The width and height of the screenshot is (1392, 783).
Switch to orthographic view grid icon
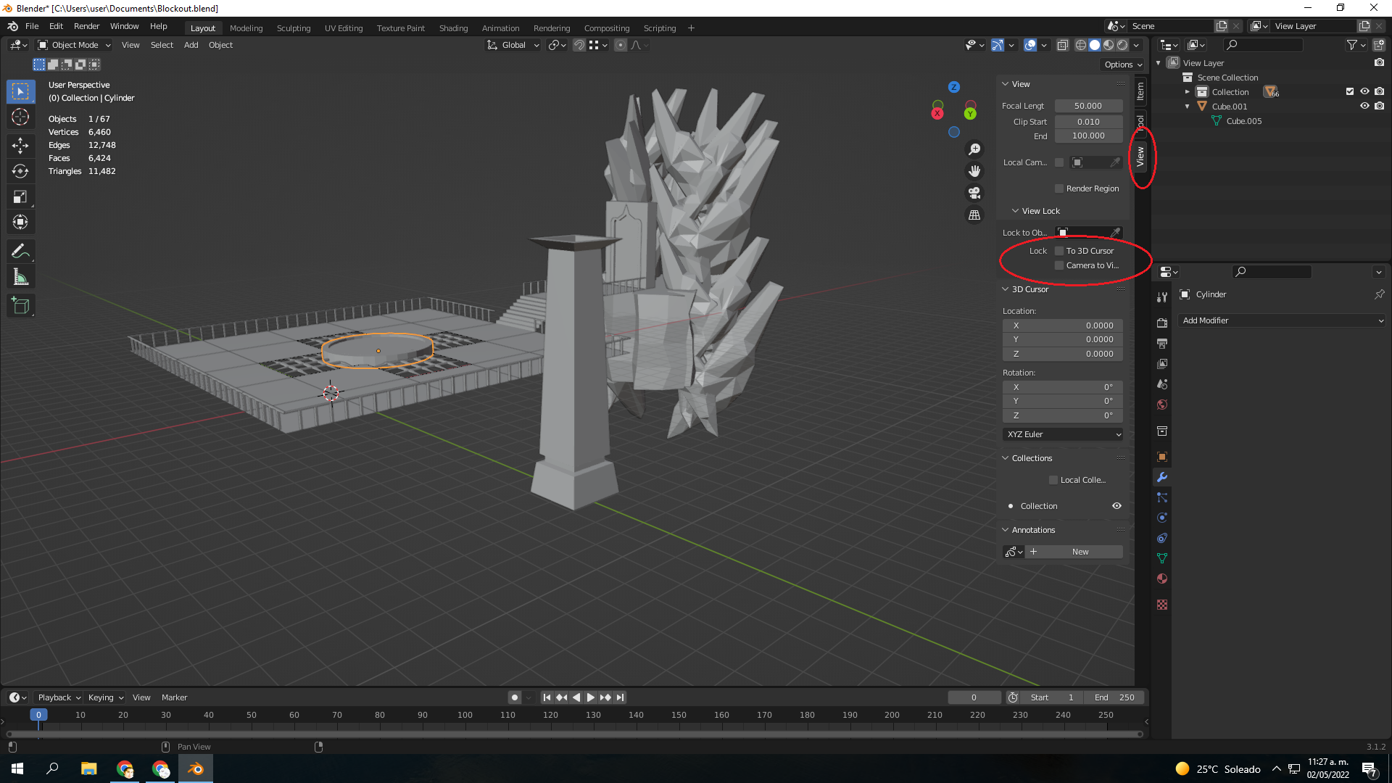tap(974, 215)
